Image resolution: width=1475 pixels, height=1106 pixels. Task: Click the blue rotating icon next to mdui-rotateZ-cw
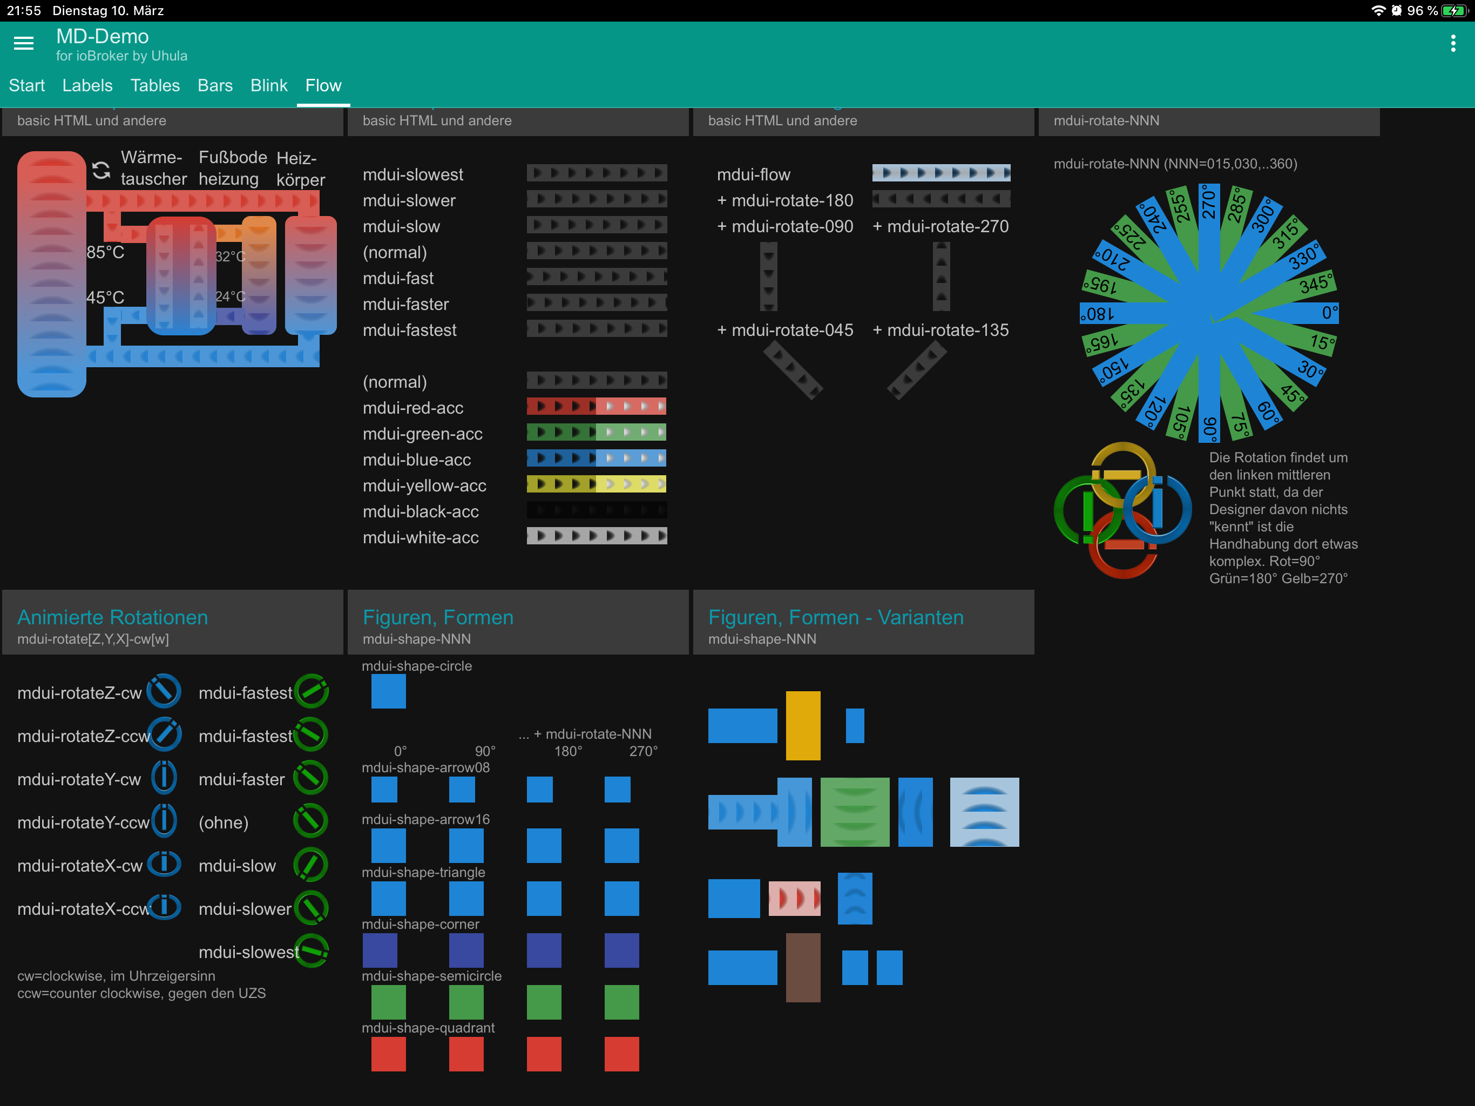point(164,691)
